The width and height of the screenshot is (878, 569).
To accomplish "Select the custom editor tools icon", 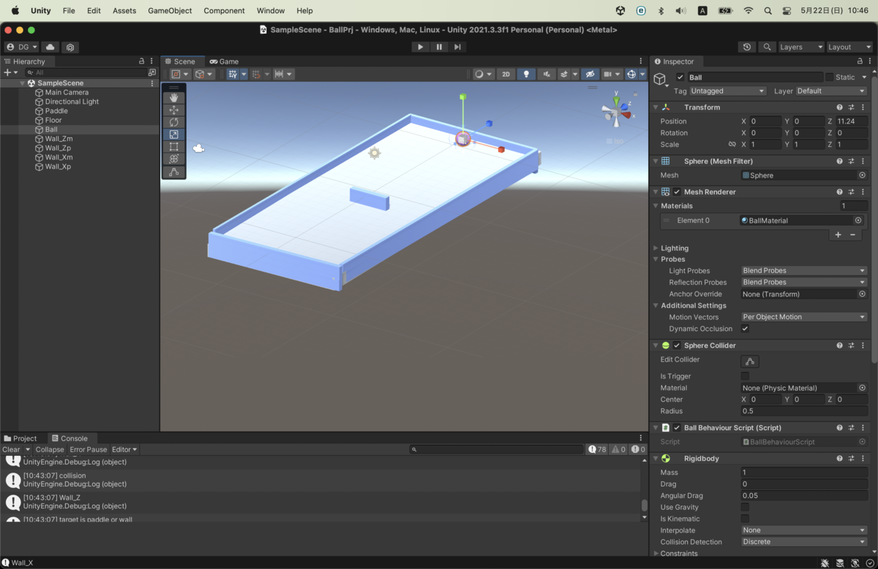I will (174, 172).
